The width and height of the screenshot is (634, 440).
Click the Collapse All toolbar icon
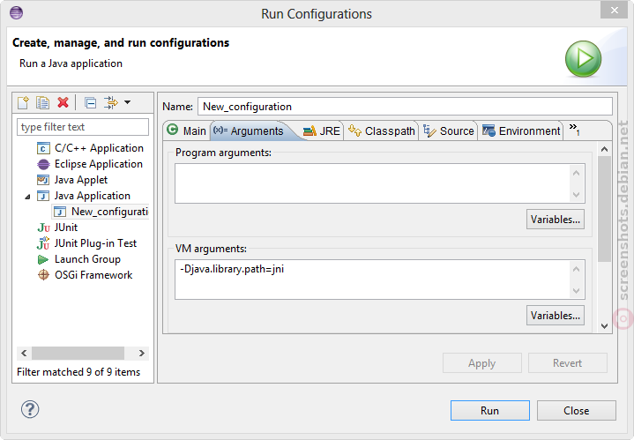[90, 102]
